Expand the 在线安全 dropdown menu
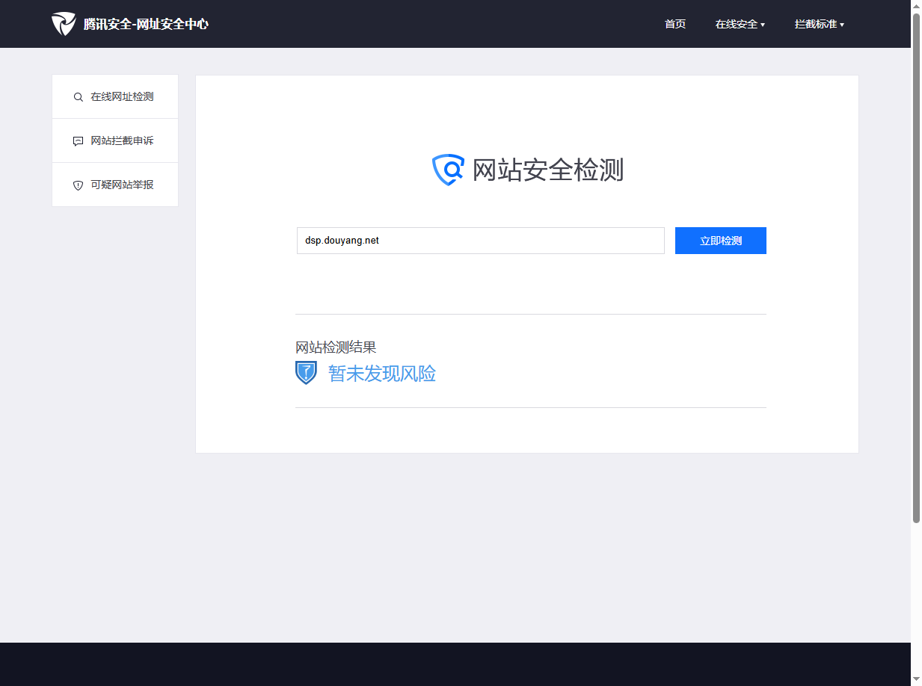The image size is (922, 686). pos(740,24)
